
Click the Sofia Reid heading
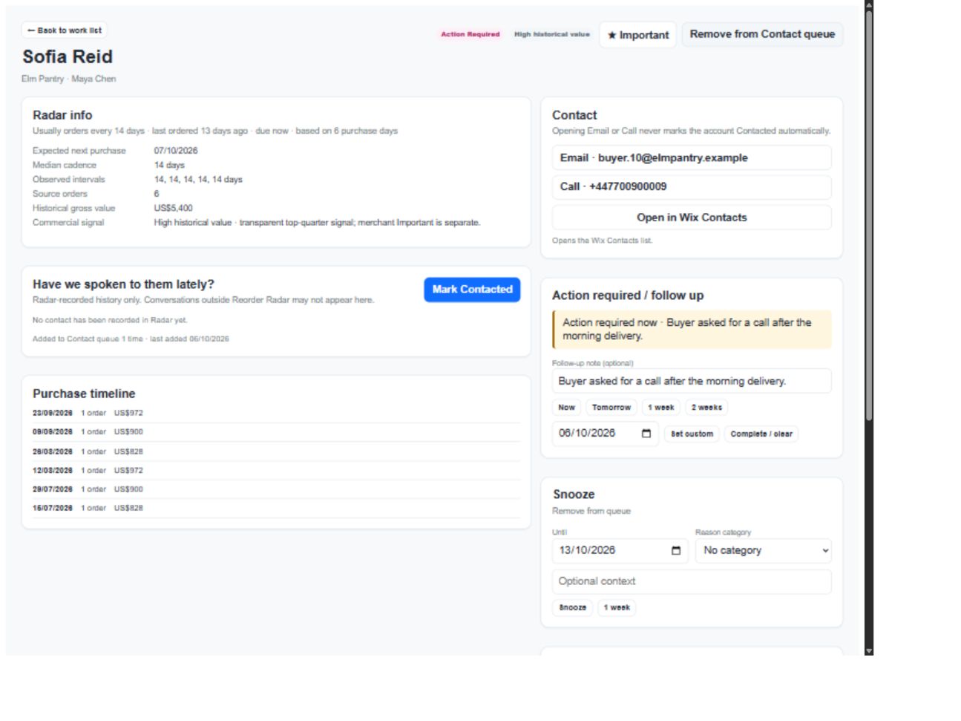point(68,56)
